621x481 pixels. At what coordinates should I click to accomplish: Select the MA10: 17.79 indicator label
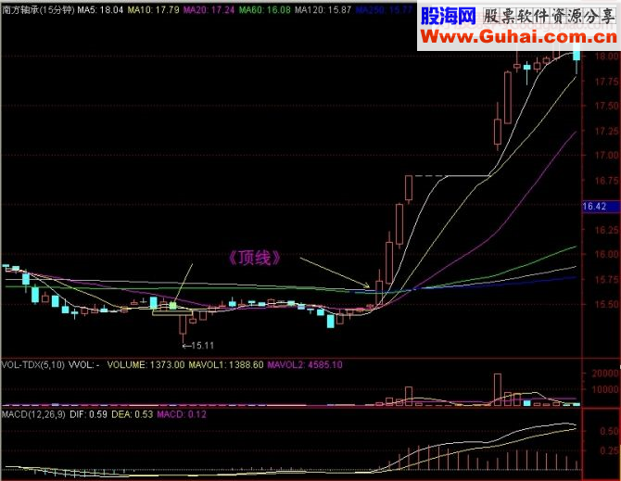[153, 10]
